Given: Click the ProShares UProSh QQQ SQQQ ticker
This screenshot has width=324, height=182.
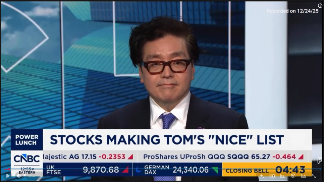Looking at the screenshot, I should tap(223, 157).
